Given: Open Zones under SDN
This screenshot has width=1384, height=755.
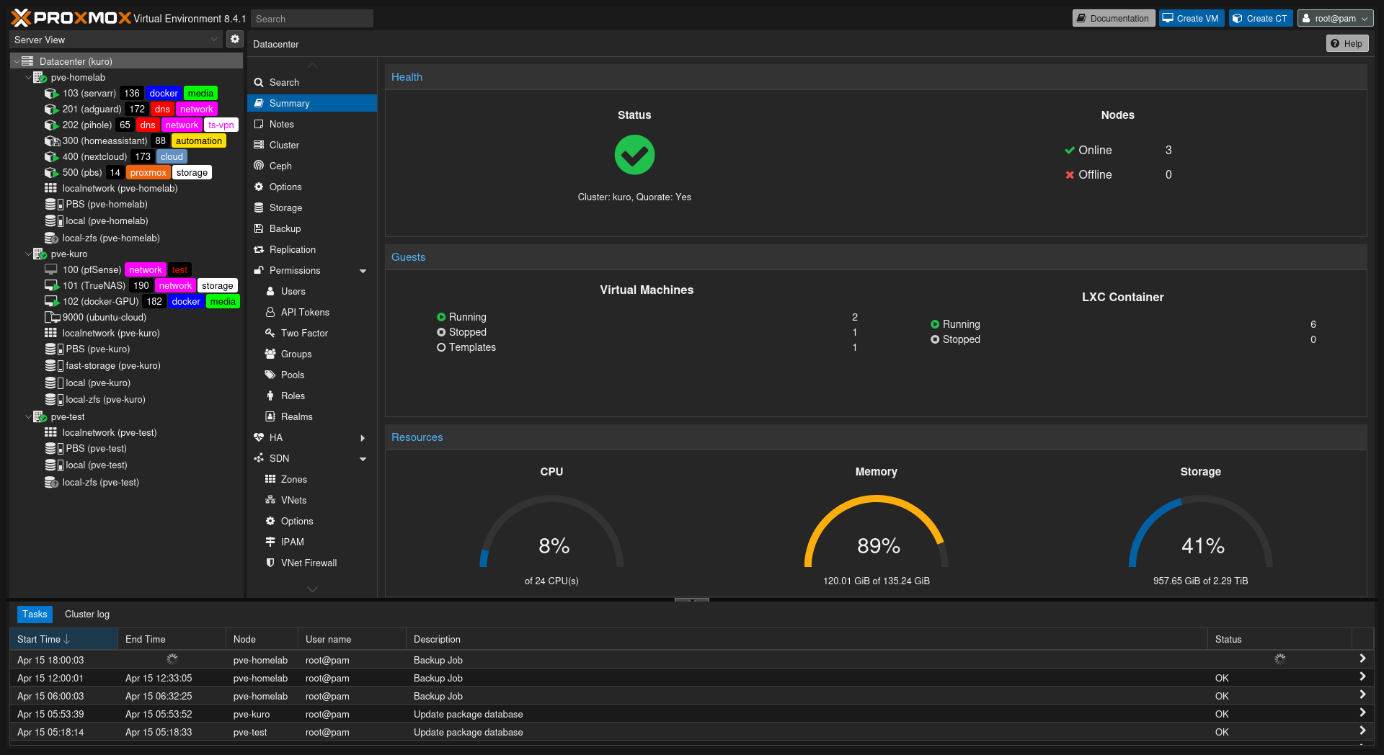Looking at the screenshot, I should click(x=294, y=478).
